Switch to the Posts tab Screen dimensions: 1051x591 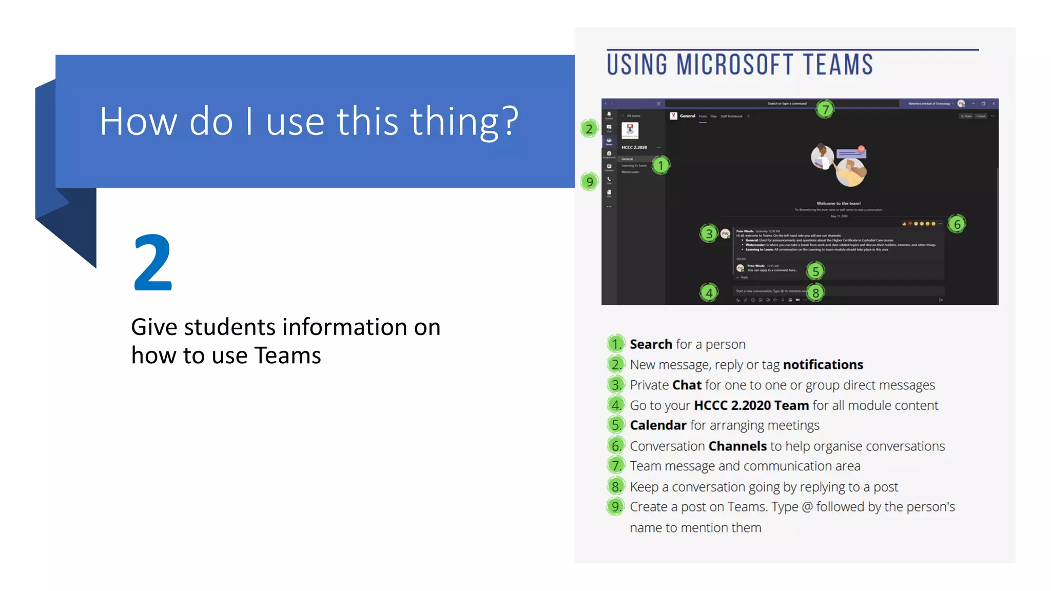pyautogui.click(x=703, y=116)
